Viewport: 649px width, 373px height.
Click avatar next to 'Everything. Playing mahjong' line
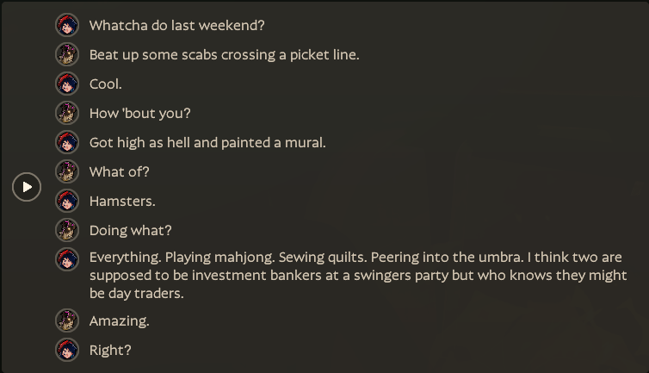point(67,259)
